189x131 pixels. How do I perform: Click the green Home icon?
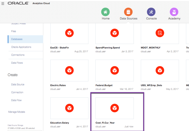pyautogui.click(x=105, y=12)
